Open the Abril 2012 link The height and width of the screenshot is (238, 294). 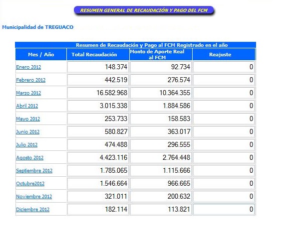pyautogui.click(x=27, y=106)
